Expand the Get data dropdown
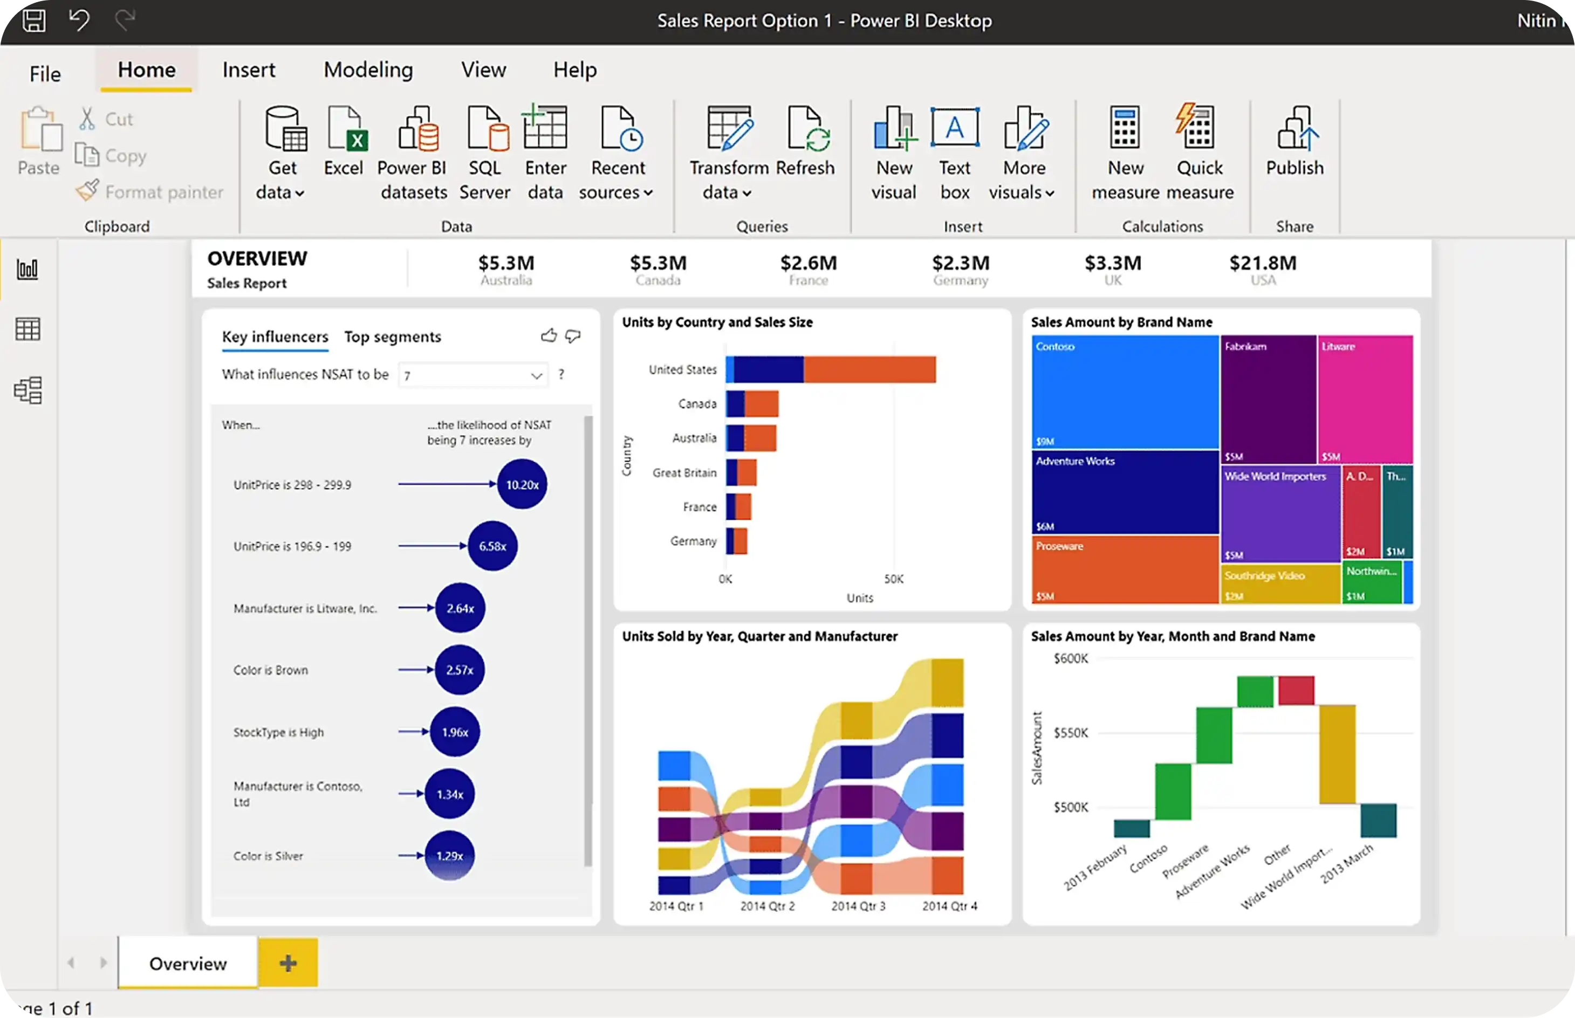The width and height of the screenshot is (1575, 1018). pyautogui.click(x=299, y=193)
